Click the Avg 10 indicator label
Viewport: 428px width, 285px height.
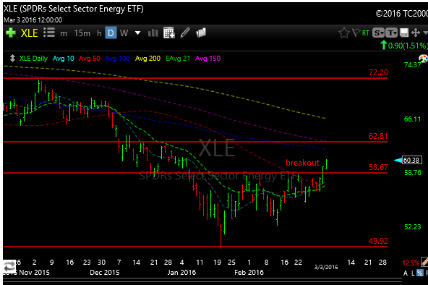pyautogui.click(x=64, y=59)
